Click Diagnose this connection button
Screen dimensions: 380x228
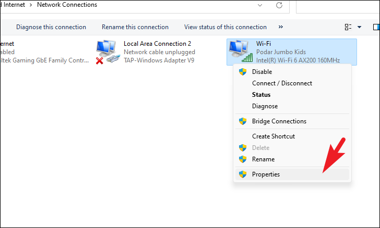[51, 27]
